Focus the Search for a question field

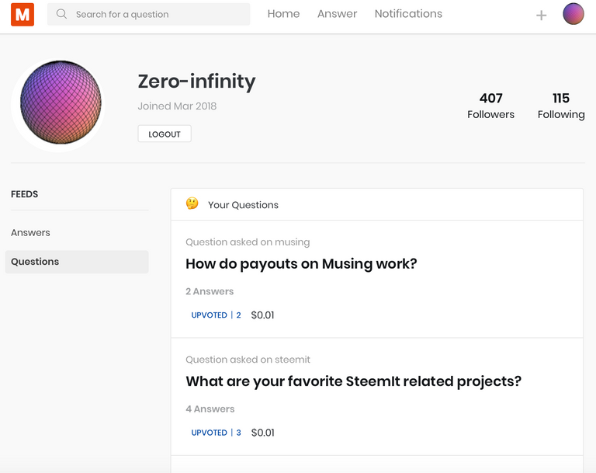coord(149,14)
